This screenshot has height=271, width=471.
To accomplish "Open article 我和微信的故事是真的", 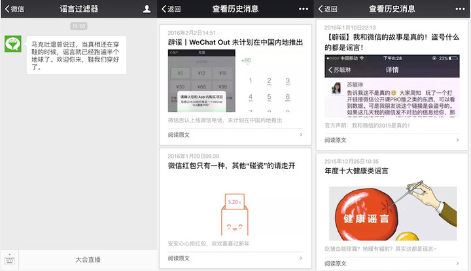I will (x=392, y=42).
